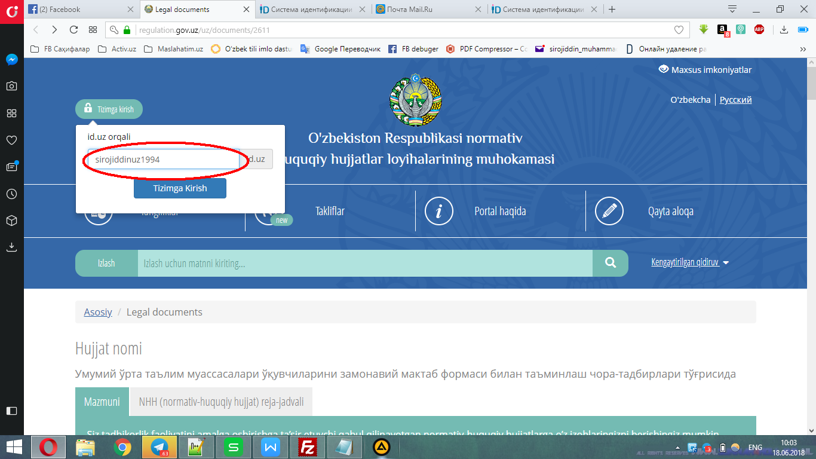
Task: Click the Snapshot camera sidebar icon
Action: [x=11, y=86]
